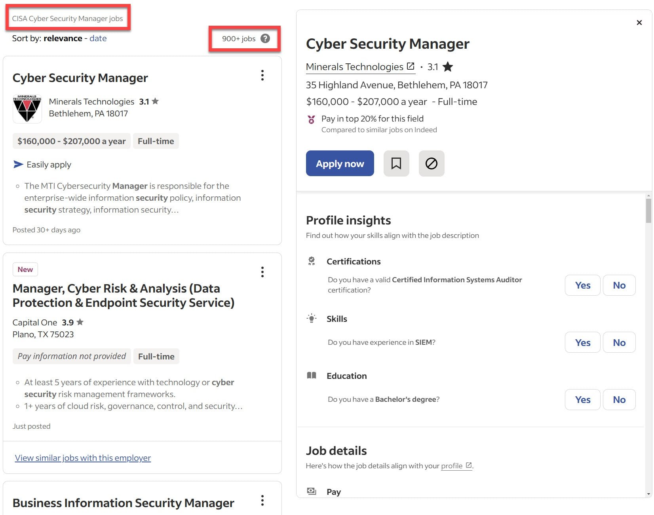654x515 pixels.
Task: Answer No to SIEM experience question
Action: coord(619,342)
